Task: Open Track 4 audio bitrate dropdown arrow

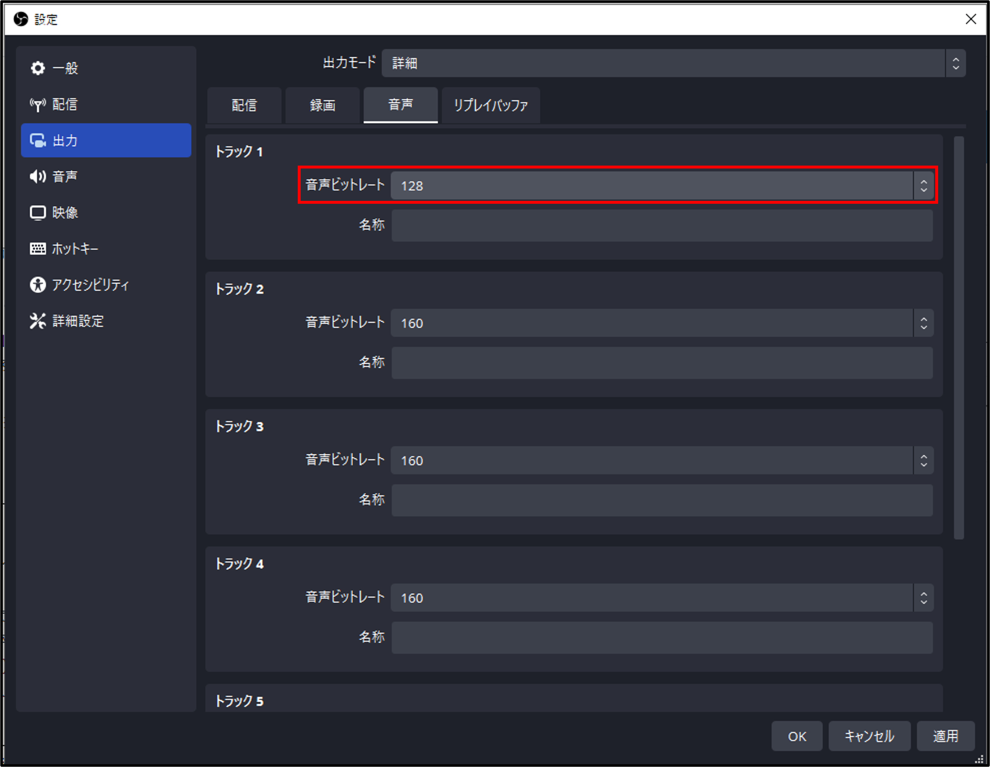Action: pyautogui.click(x=923, y=598)
